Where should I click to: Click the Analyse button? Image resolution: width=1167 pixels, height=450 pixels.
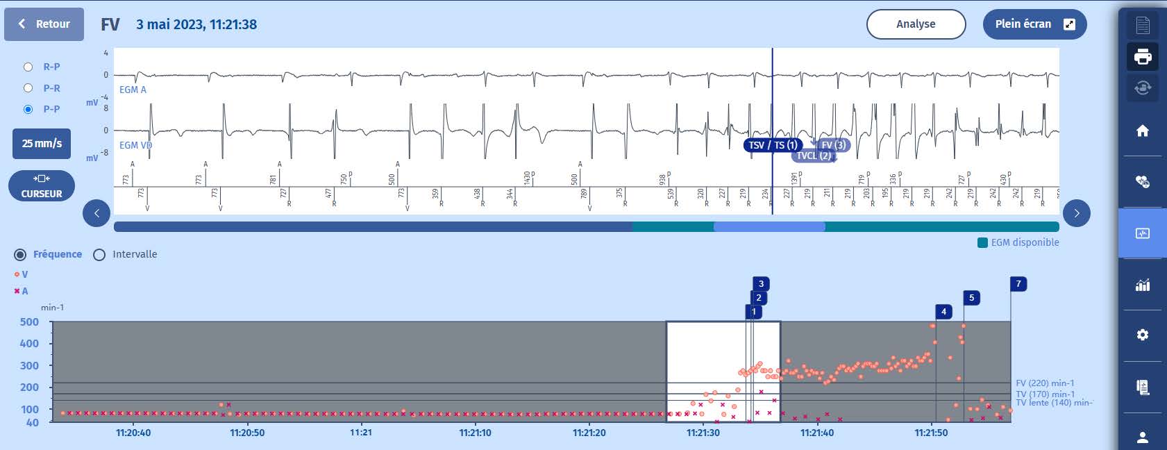pos(916,24)
